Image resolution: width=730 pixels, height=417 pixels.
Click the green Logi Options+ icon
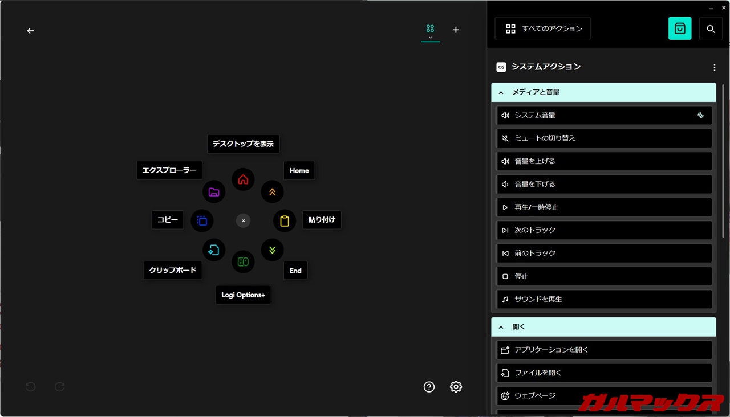[243, 261]
